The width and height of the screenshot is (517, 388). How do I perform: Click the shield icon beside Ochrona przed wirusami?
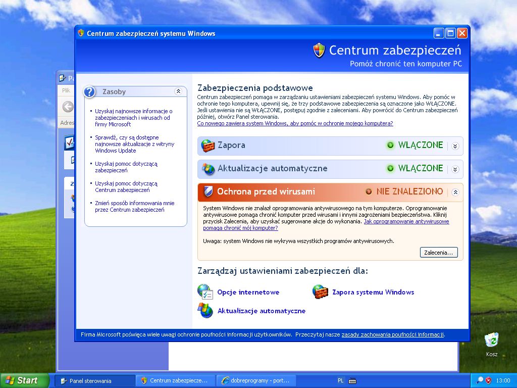tap(208, 191)
